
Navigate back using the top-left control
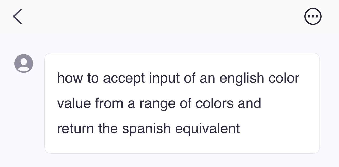[x=17, y=16]
